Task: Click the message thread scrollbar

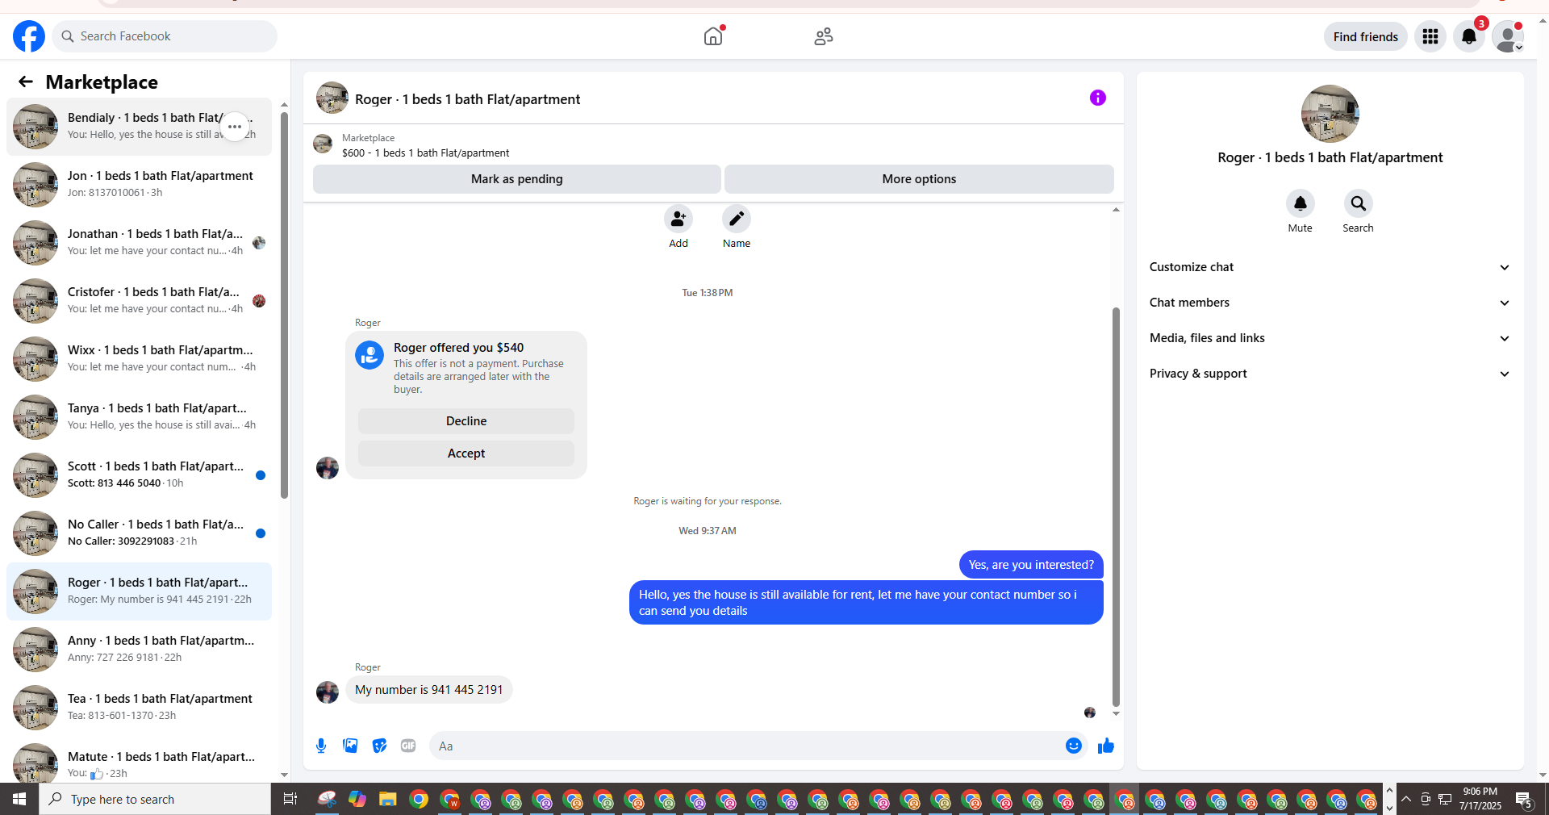Action: pyautogui.click(x=1116, y=507)
